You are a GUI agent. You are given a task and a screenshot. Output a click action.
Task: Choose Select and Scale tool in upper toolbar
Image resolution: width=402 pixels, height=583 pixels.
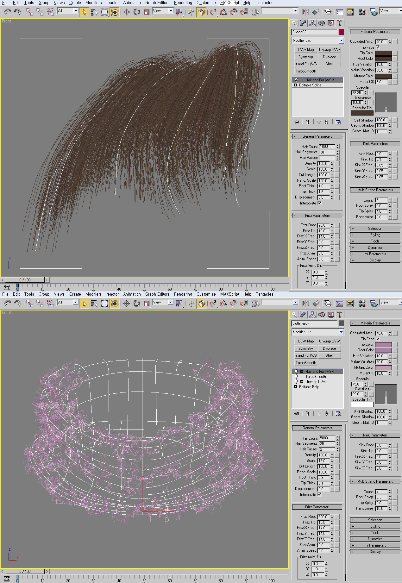(x=147, y=12)
